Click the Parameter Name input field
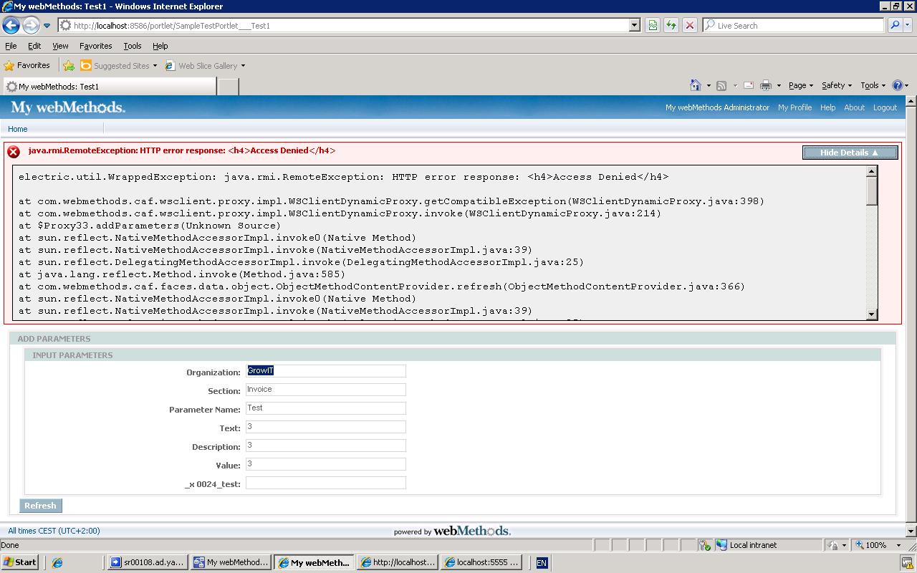The width and height of the screenshot is (917, 573). (x=326, y=408)
